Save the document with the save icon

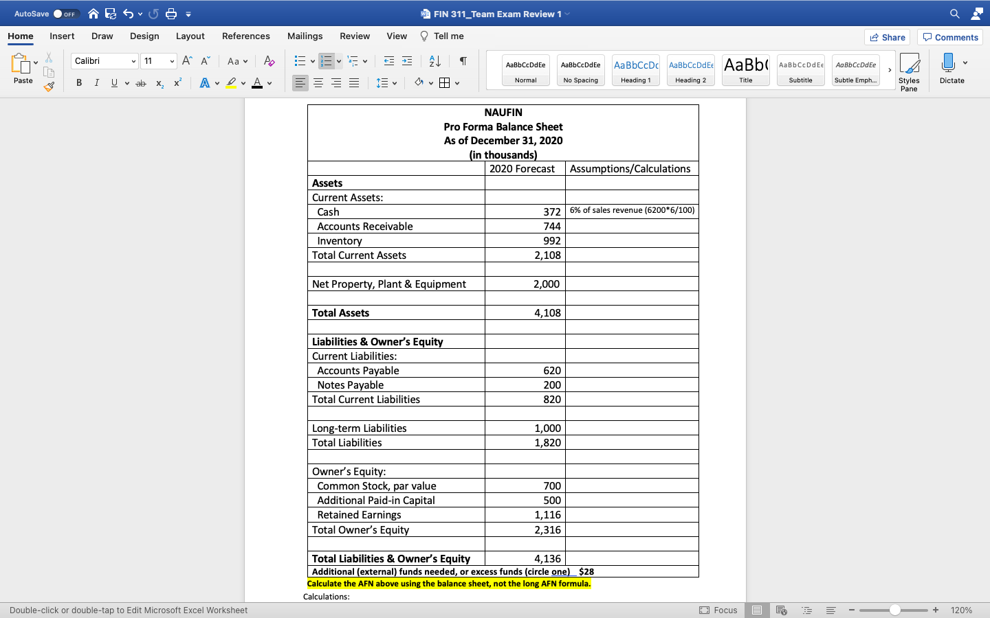111,14
